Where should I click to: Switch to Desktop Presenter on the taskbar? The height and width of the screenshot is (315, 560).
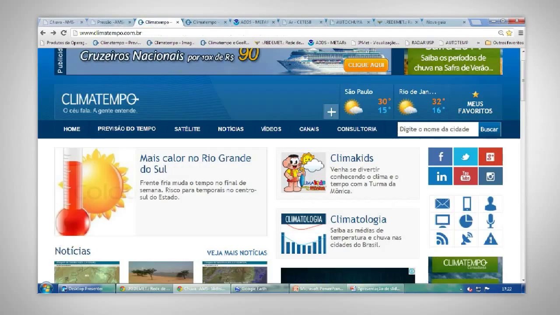point(87,289)
